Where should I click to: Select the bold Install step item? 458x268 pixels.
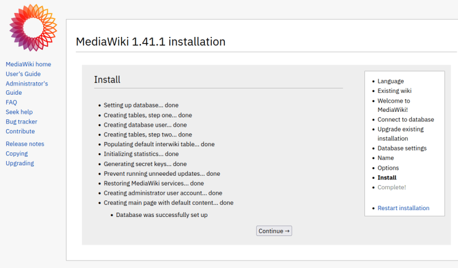pyautogui.click(x=387, y=178)
